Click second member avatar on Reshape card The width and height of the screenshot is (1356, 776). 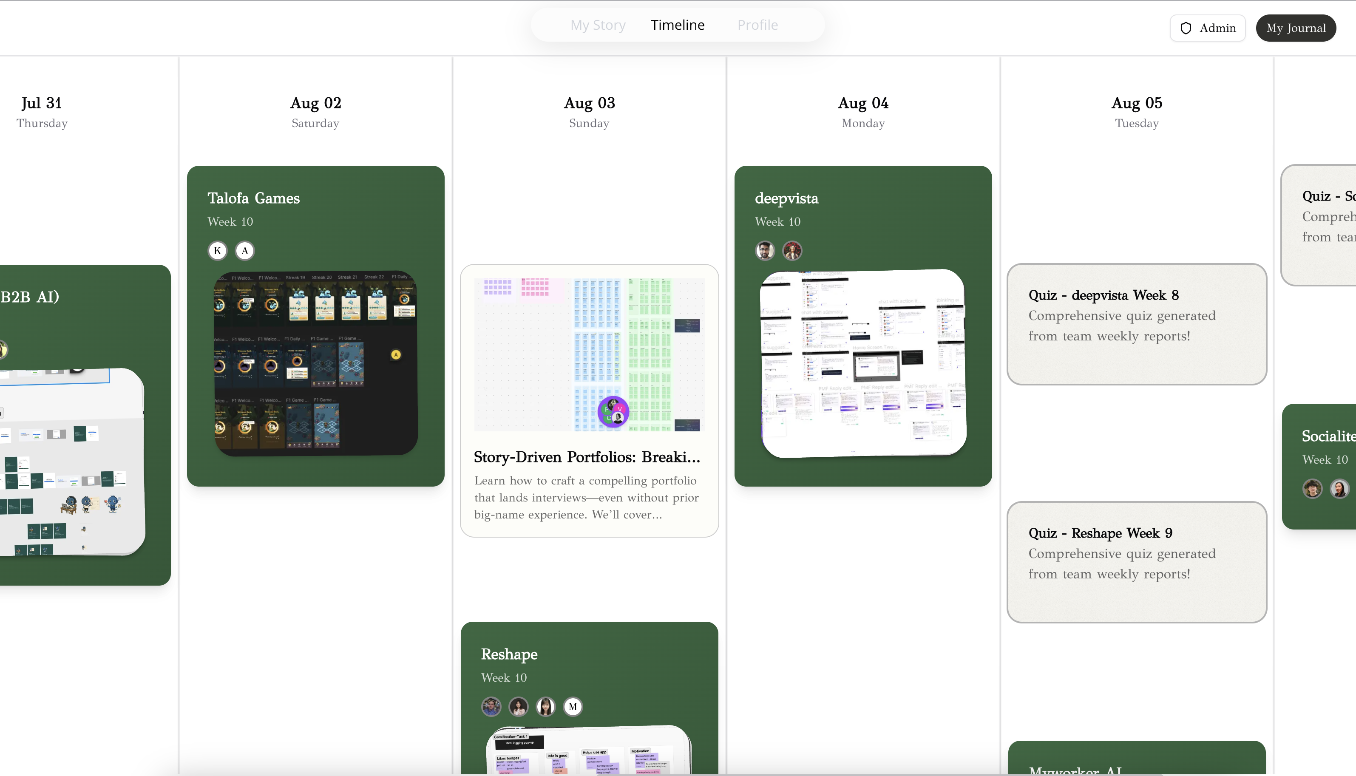tap(518, 707)
